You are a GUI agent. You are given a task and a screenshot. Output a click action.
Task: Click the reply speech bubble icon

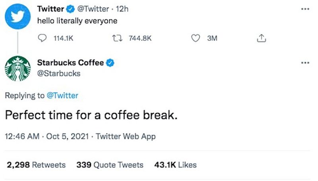(42, 38)
